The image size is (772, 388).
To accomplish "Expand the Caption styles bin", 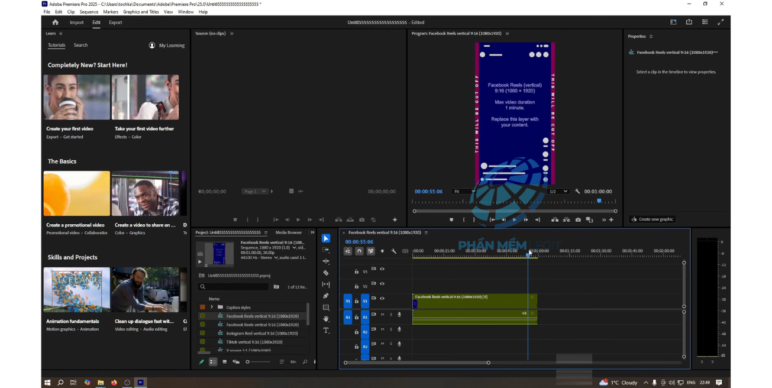I will 211,307.
